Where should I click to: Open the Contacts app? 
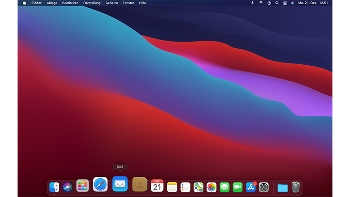[139, 184]
